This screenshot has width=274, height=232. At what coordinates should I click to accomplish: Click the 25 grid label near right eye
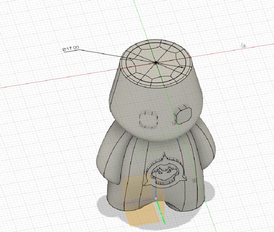coord(174,123)
